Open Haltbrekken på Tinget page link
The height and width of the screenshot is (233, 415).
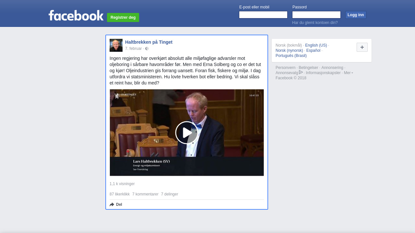[x=149, y=42]
